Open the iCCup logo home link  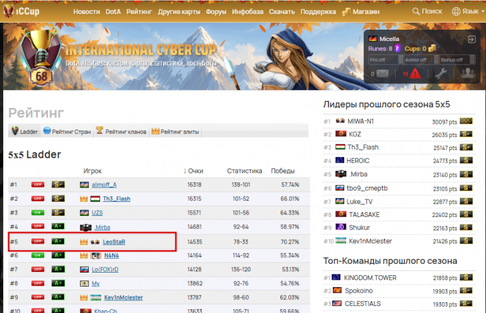21,11
